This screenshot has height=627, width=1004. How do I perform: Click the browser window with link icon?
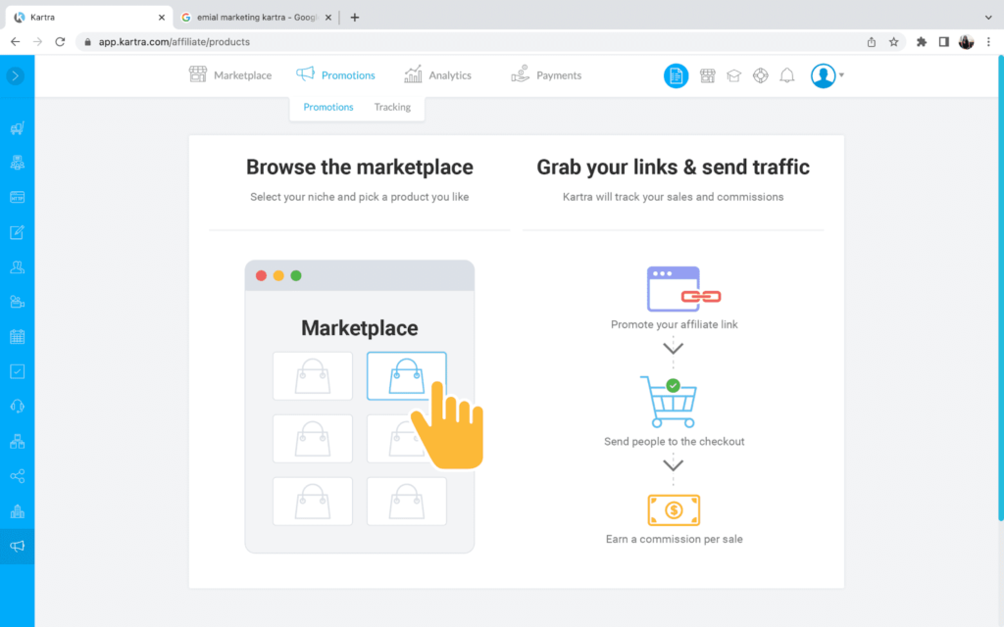click(x=683, y=289)
